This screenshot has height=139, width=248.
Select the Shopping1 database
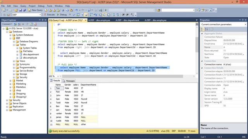pos(21,97)
